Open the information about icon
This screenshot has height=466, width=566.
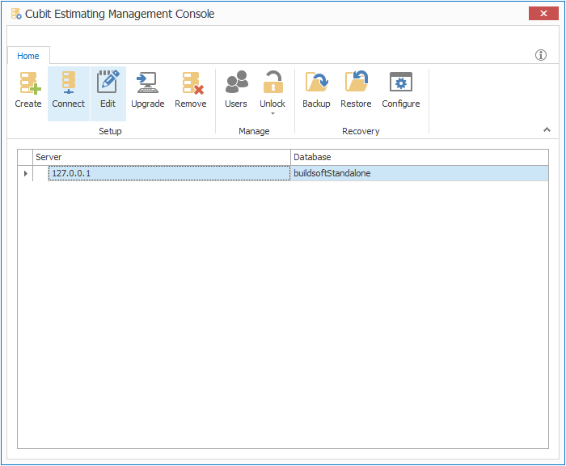click(541, 55)
